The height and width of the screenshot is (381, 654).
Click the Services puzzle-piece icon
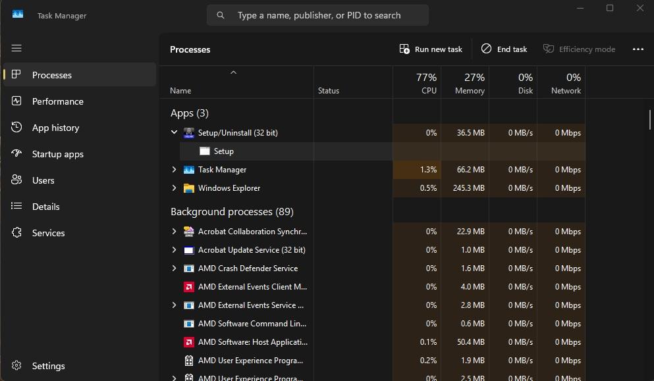point(16,232)
